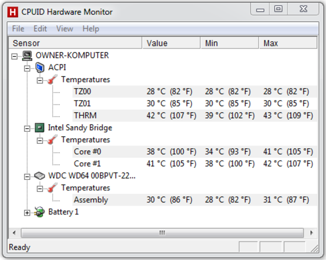Select the Core #1 sensor row
326x260 pixels.
click(x=195, y=164)
